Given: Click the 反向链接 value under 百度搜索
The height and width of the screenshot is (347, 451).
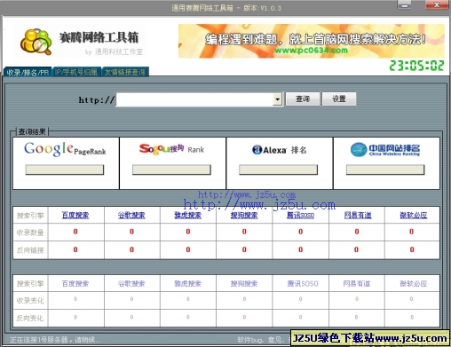Looking at the screenshot, I should [75, 249].
